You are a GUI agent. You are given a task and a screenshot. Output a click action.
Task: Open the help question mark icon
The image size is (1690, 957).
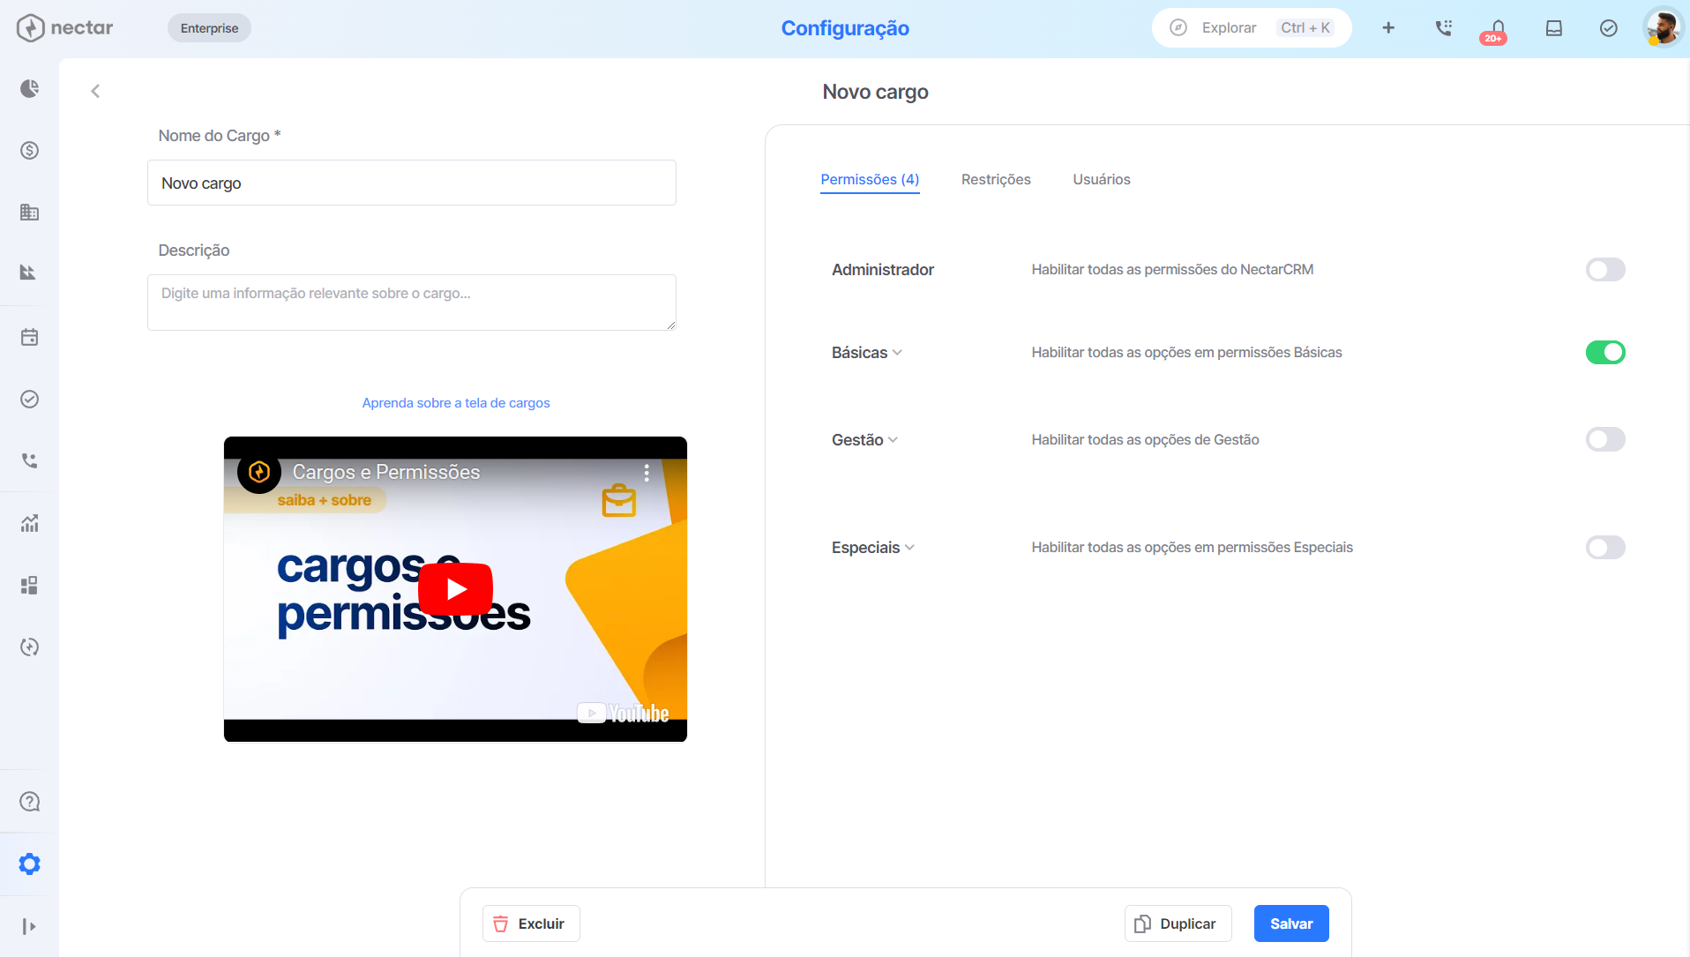(29, 802)
